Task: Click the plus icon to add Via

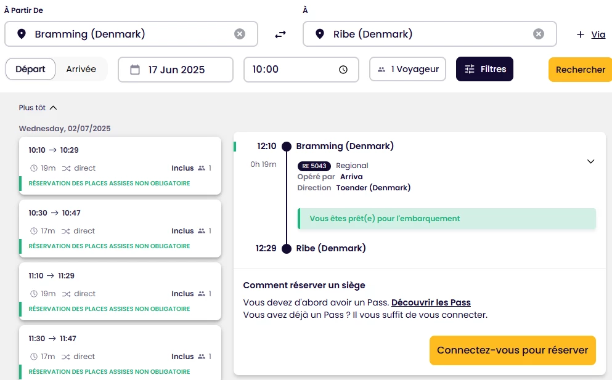Action: click(580, 34)
